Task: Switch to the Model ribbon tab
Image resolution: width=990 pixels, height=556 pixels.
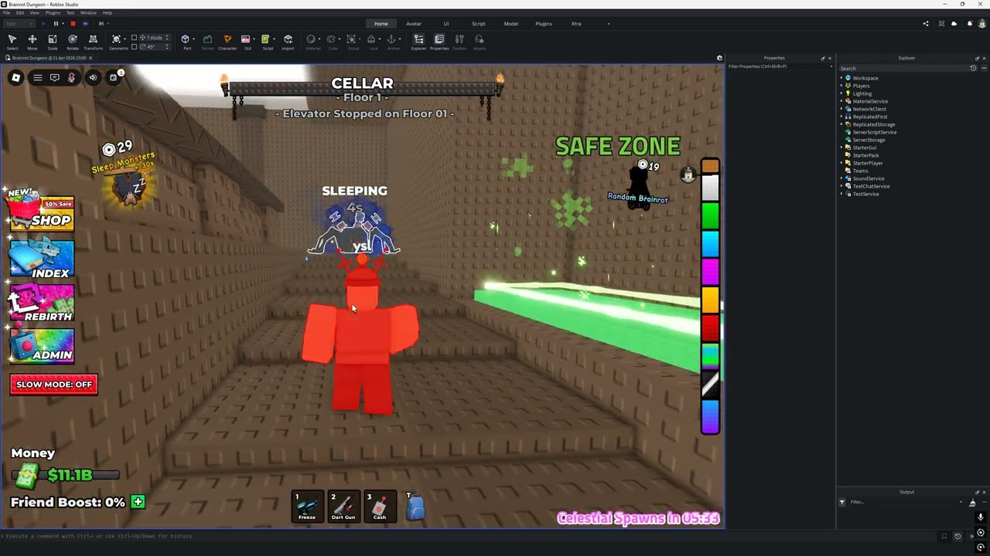Action: [x=511, y=24]
